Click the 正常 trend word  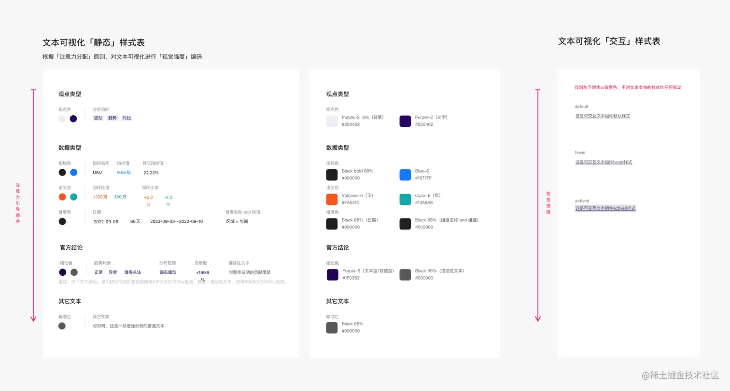pos(98,272)
